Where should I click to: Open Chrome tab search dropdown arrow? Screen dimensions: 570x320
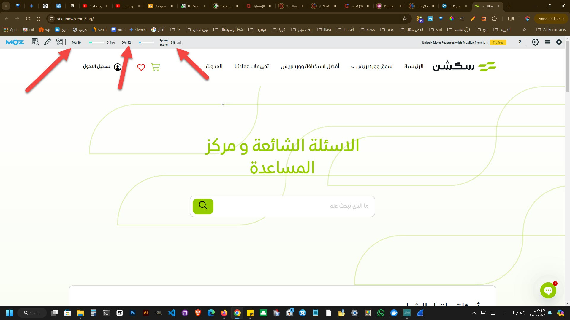(6, 6)
